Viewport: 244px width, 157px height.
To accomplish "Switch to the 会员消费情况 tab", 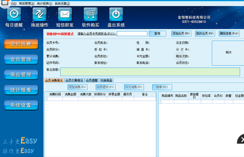I will 54,80.
